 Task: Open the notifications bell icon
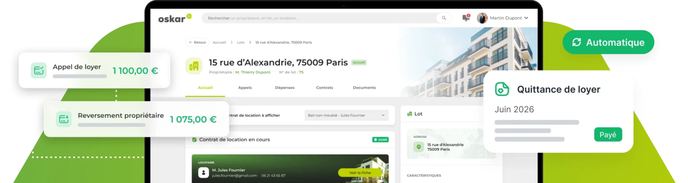(x=466, y=18)
